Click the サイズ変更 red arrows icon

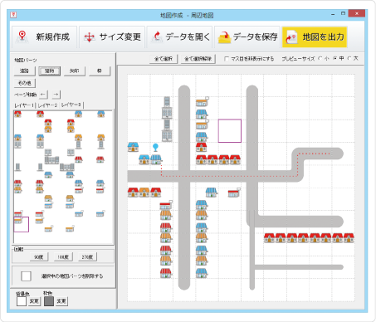coord(90,37)
